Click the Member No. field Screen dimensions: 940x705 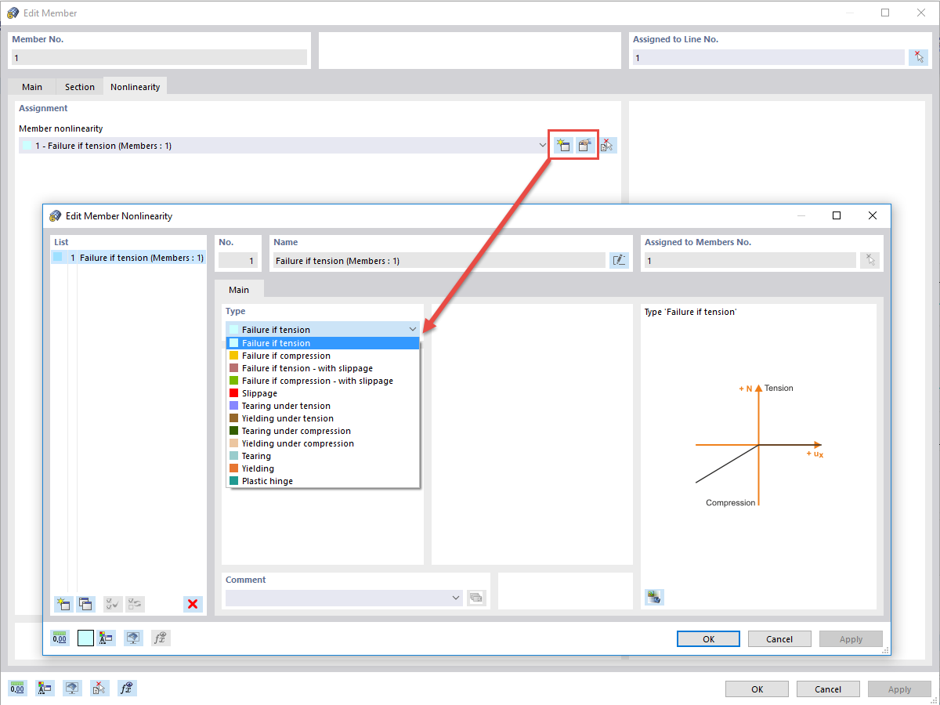[159, 57]
